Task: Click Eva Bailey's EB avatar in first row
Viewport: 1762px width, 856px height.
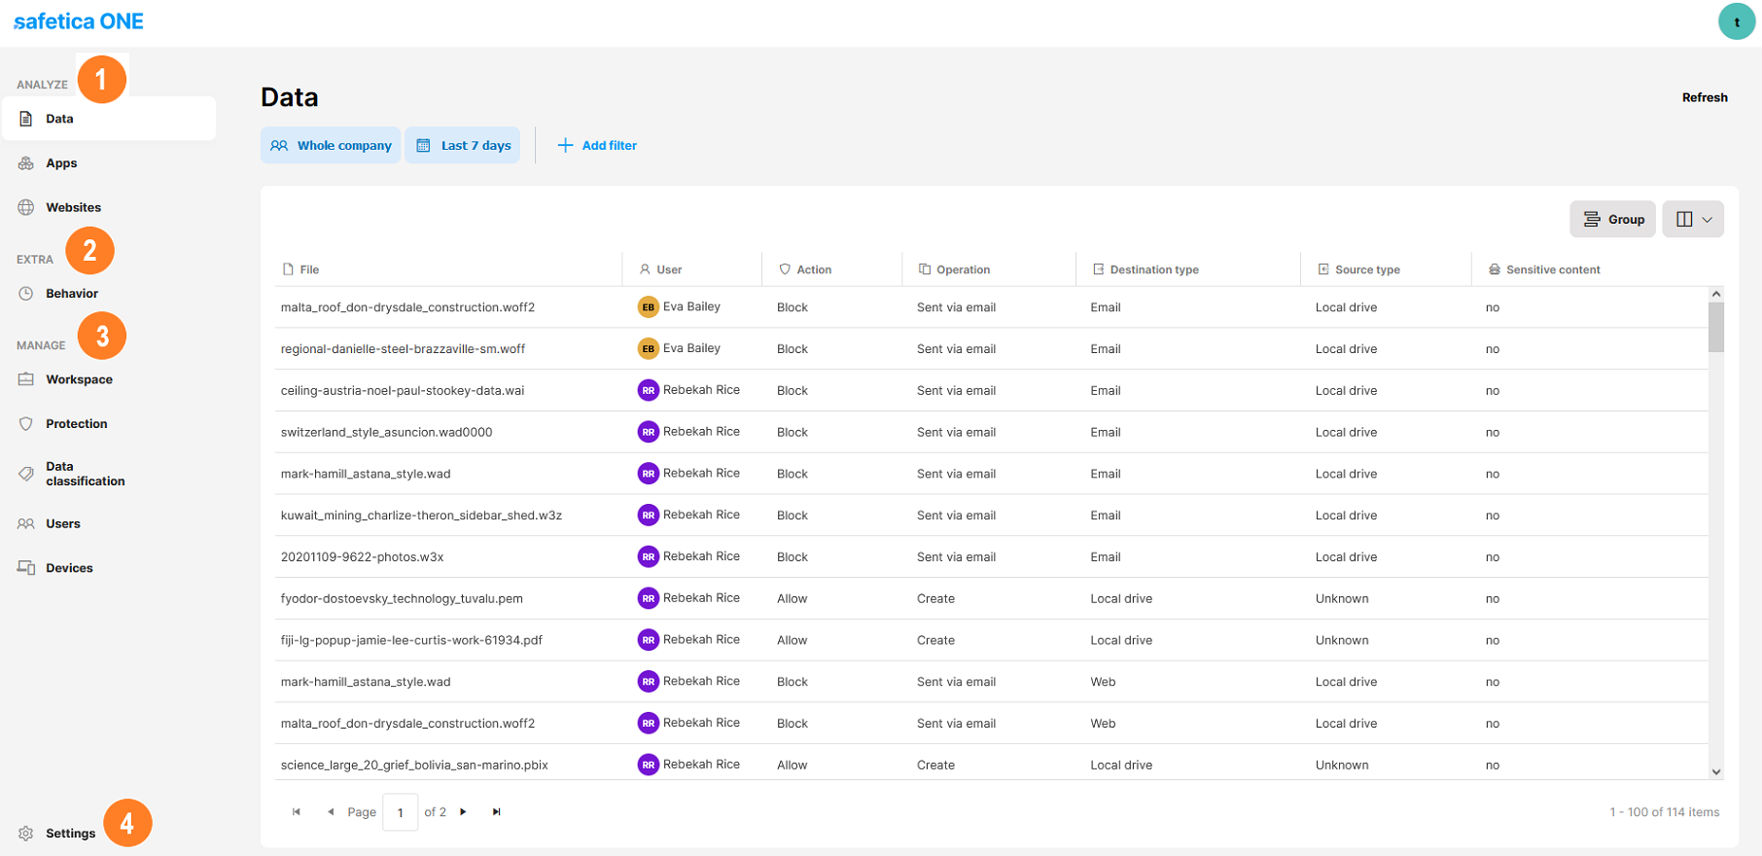Action: point(648,307)
